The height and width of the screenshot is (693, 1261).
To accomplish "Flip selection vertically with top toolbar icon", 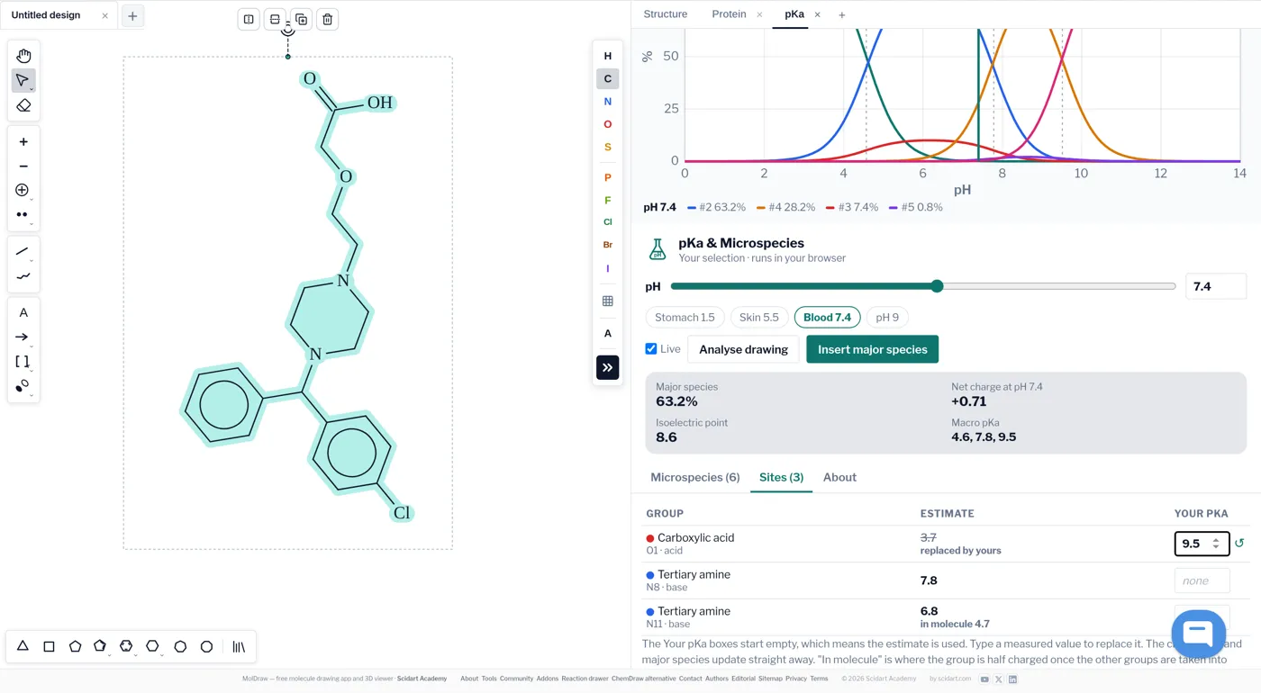I will click(275, 19).
